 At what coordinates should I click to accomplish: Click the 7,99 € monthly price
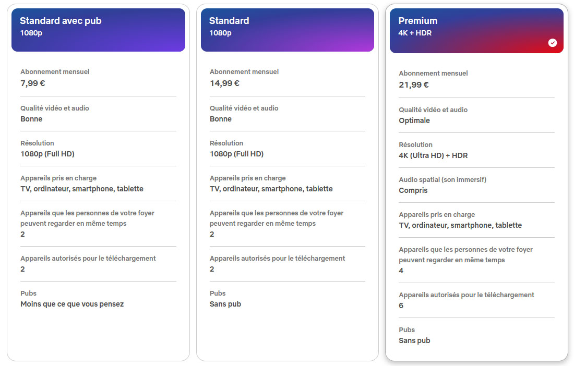(32, 83)
